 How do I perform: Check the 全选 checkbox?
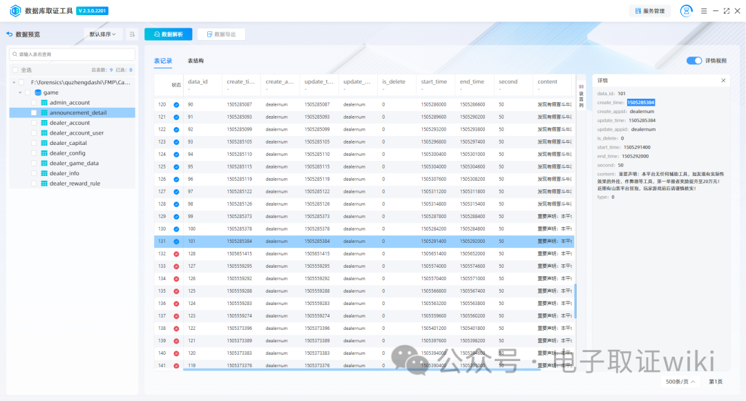click(15, 70)
